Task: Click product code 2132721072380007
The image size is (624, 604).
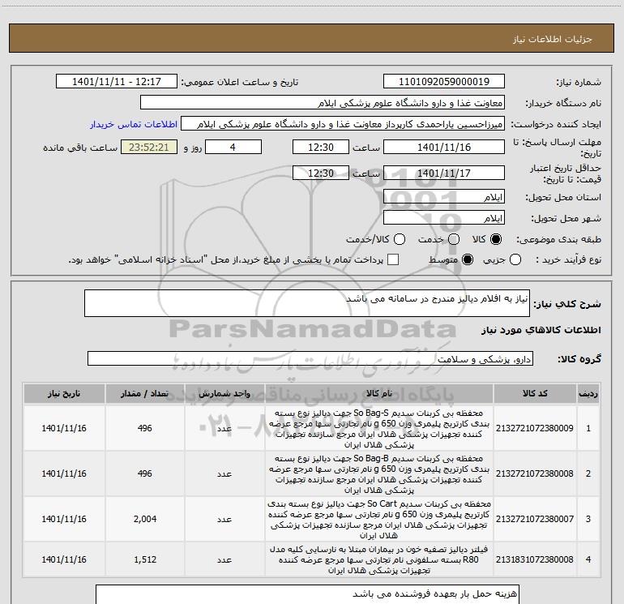Action: click(535, 519)
